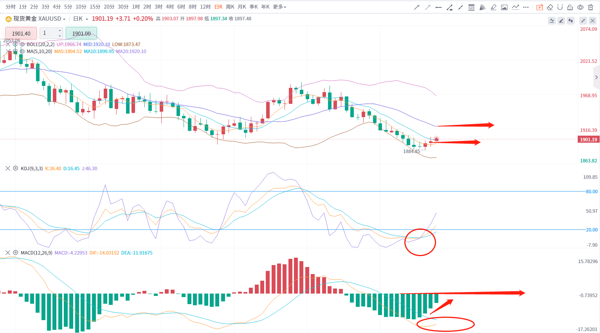Expand the 更多 timeframes dropdown
Screen dimensions: 600x333
tap(279, 7)
